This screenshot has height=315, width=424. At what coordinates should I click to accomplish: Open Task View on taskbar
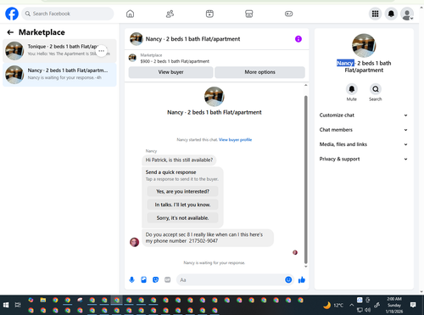pyautogui.click(x=18, y=305)
